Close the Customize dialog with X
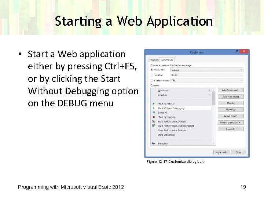The width and height of the screenshot is (264, 198). 243,51
